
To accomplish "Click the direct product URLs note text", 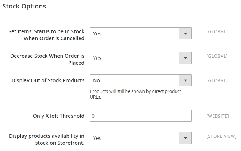I will [x=135, y=94].
